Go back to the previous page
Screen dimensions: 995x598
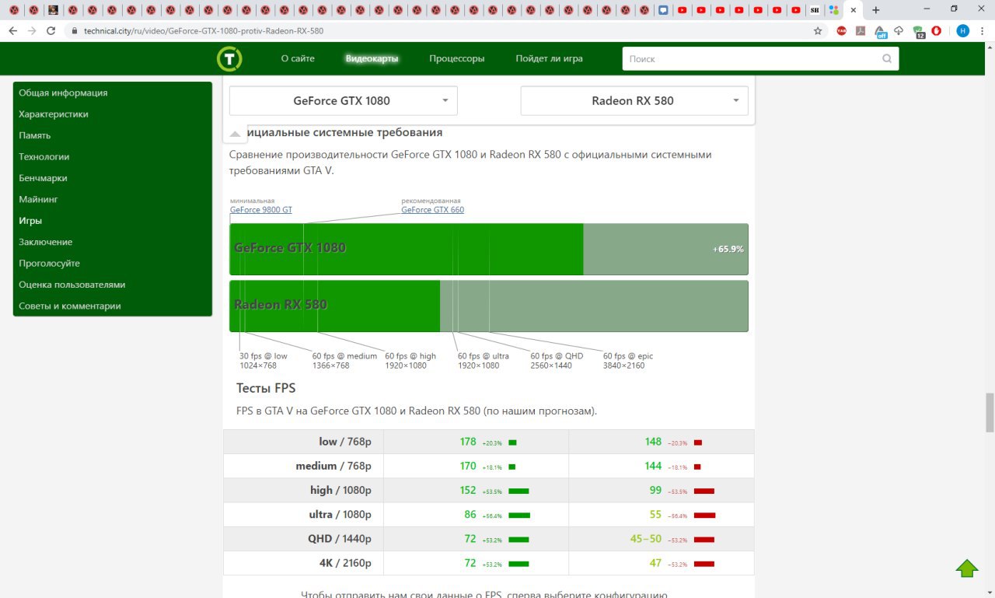[12, 30]
